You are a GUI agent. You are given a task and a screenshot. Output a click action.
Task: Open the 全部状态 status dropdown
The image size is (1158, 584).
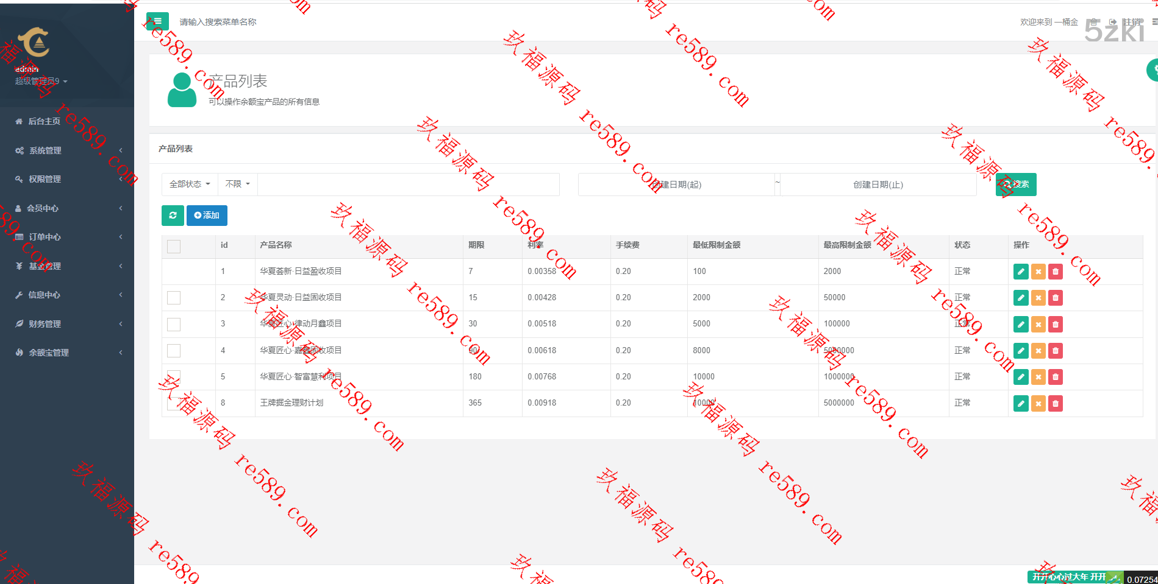pyautogui.click(x=189, y=184)
